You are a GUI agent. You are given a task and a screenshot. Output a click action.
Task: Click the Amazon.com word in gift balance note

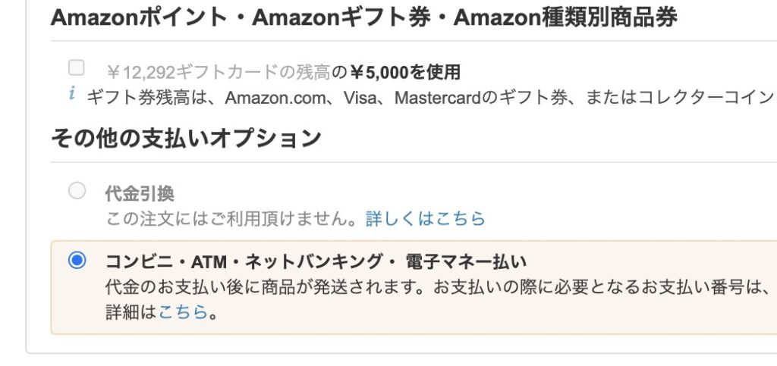pos(274,98)
